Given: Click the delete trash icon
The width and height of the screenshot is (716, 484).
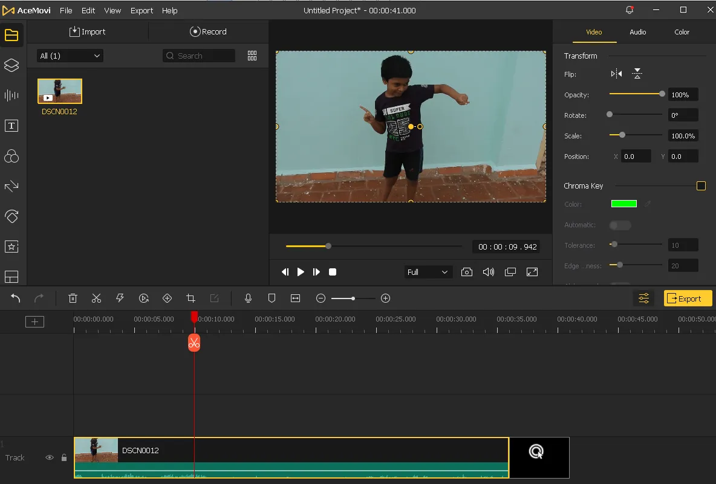Looking at the screenshot, I should click(73, 298).
